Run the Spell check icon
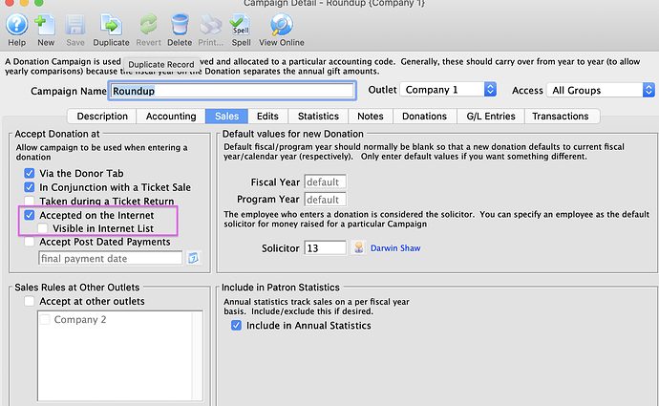659x406 pixels. coord(241,25)
